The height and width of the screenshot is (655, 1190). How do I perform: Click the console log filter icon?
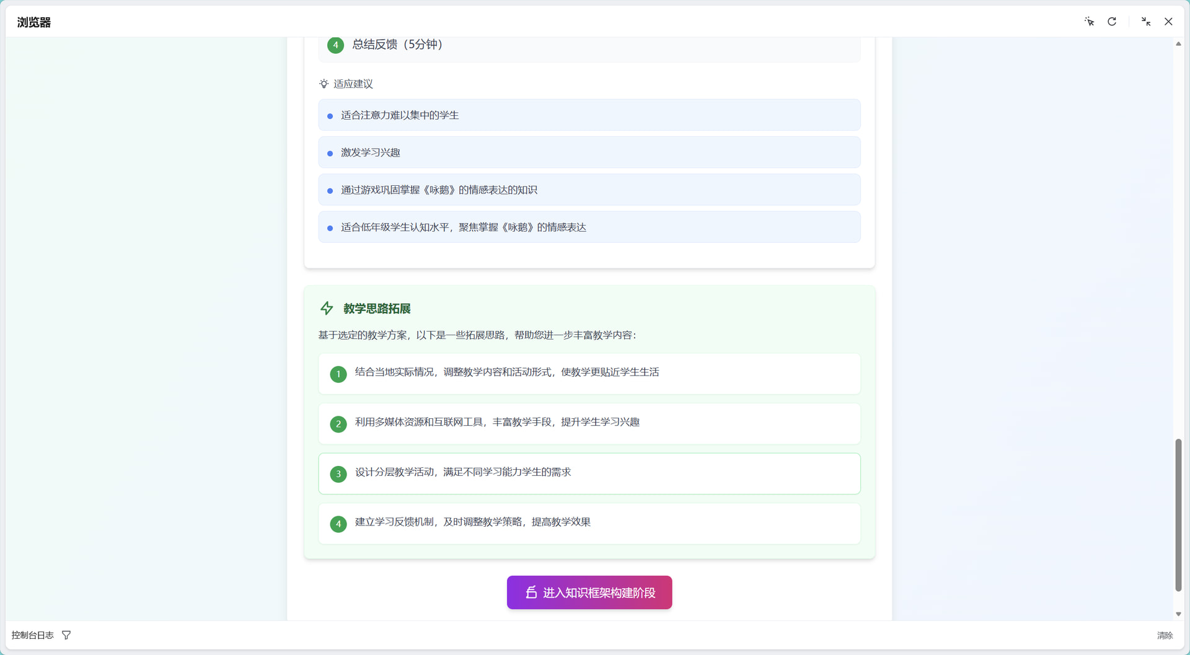(x=66, y=635)
